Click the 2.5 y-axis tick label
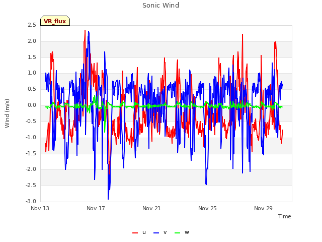 tap(32, 25)
